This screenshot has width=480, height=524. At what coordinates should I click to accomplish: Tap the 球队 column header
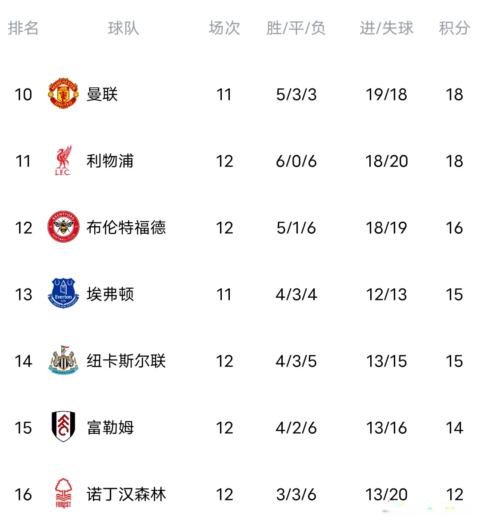point(123,28)
